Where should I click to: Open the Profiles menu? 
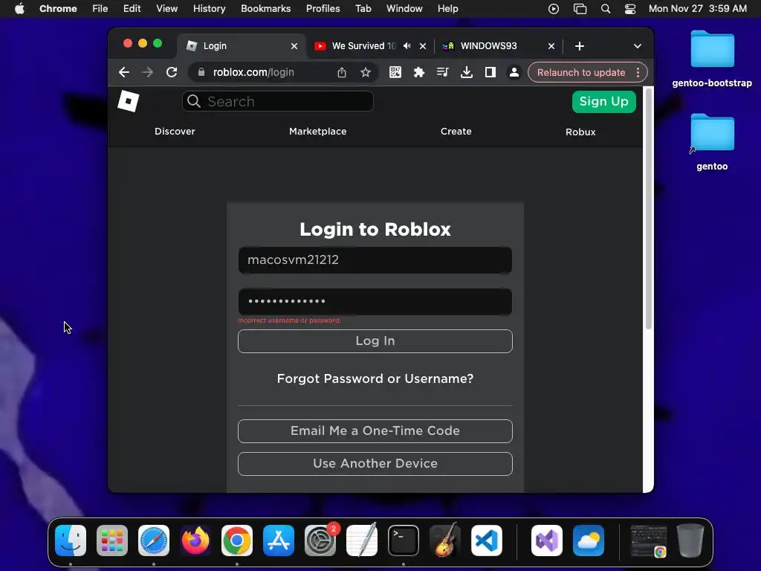[x=323, y=9]
